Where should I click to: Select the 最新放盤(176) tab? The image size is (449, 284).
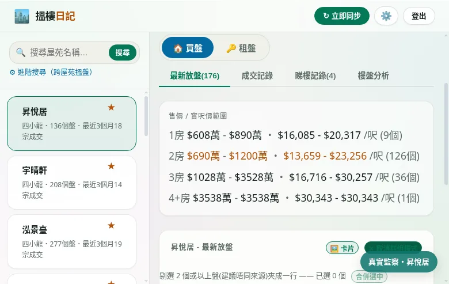pyautogui.click(x=195, y=76)
